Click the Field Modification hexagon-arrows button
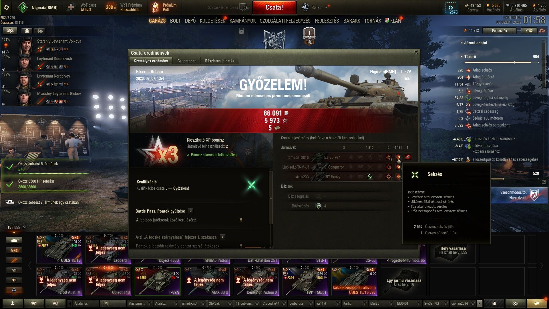The width and height of the screenshot is (549, 309). click(529, 31)
